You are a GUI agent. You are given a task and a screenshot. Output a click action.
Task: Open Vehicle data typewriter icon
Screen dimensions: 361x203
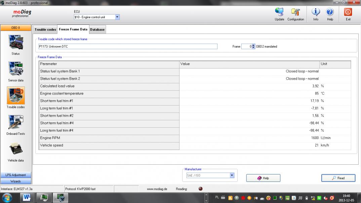coord(16,149)
